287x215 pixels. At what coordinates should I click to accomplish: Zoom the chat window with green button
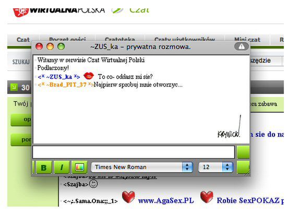[61, 46]
